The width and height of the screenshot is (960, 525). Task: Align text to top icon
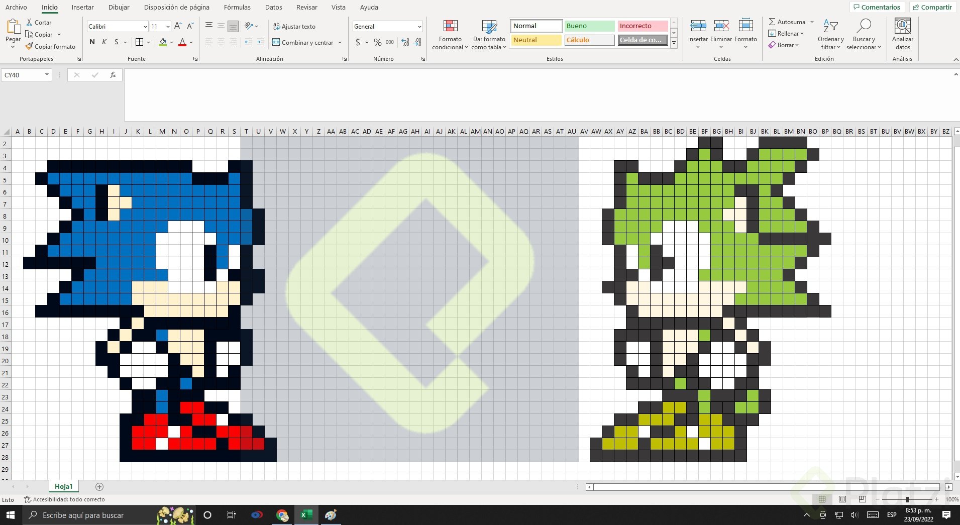[209, 26]
